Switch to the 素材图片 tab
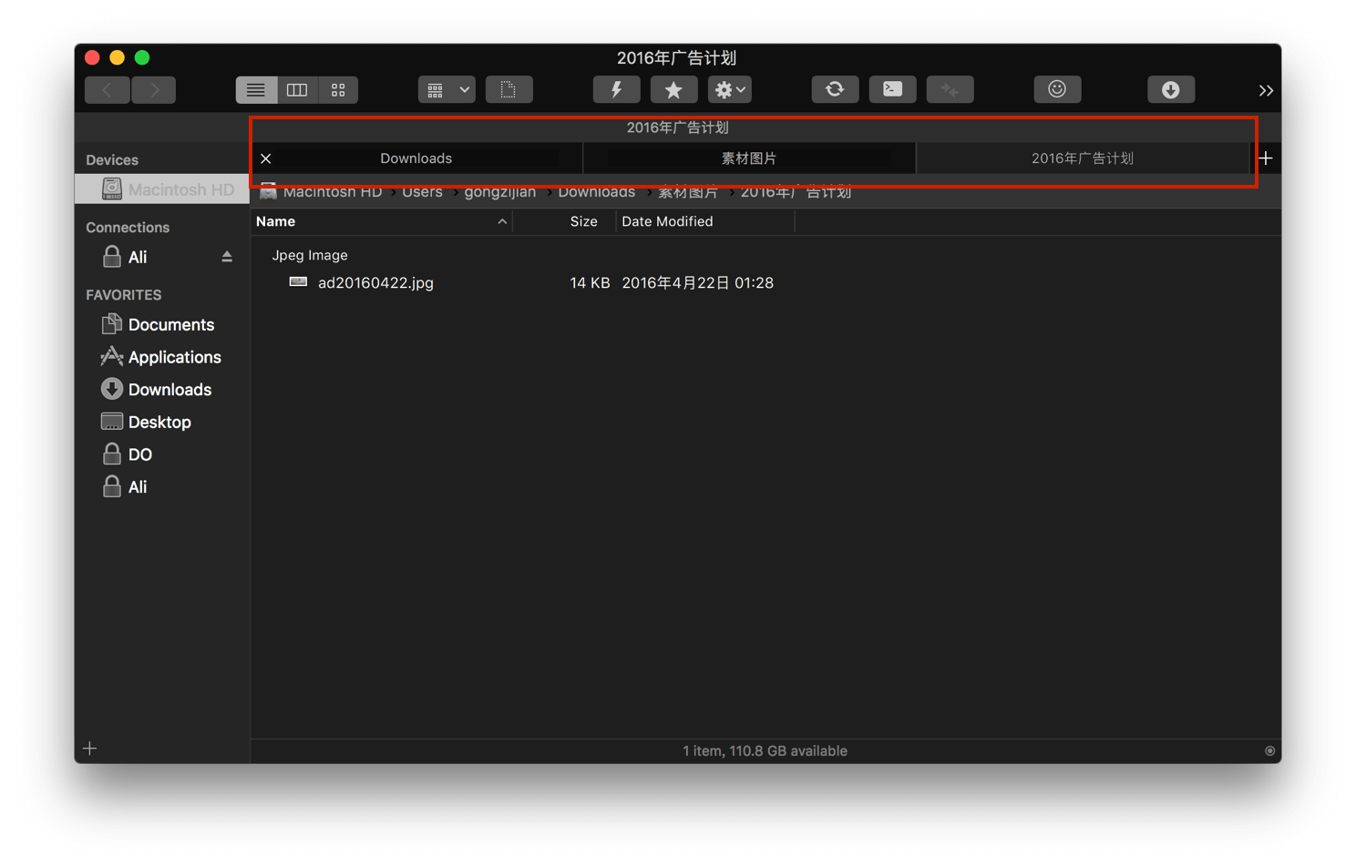1356x867 pixels. [749, 158]
